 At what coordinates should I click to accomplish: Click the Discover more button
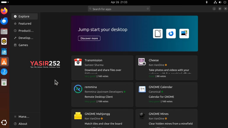coord(89,38)
